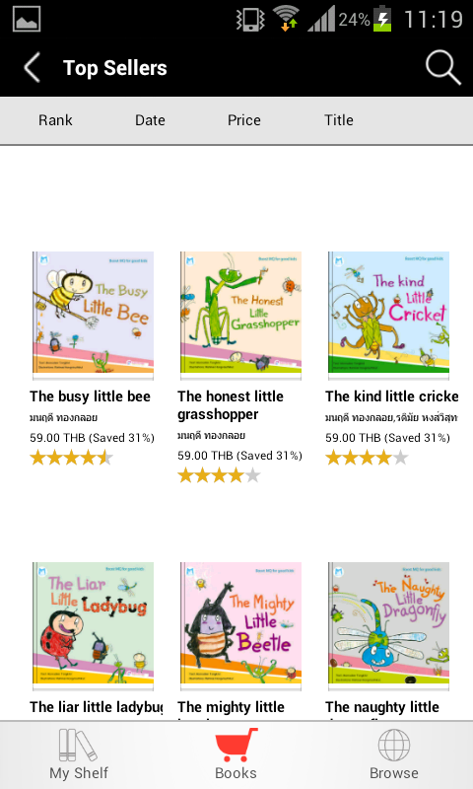Viewport: 473px width, 789px height.
Task: Sort the list by Date
Action: [150, 120]
